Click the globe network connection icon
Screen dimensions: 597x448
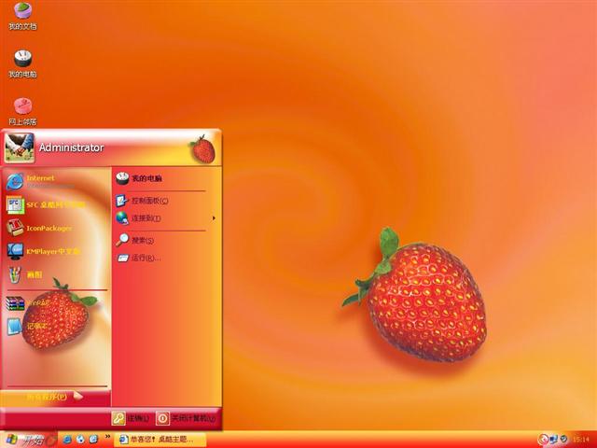tap(122, 217)
